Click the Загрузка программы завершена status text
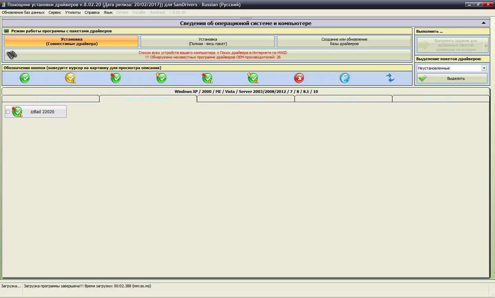Screen dimensions: 495x298 pos(87,286)
